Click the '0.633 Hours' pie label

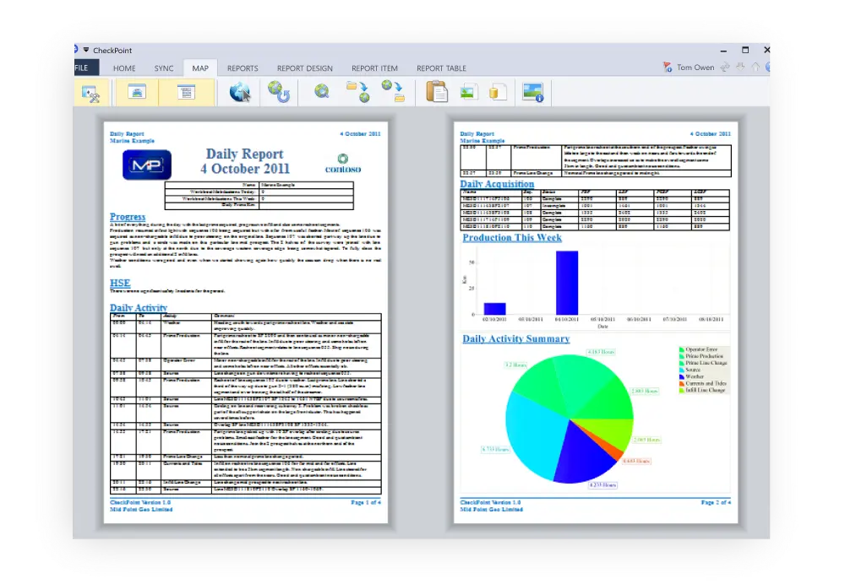(636, 462)
